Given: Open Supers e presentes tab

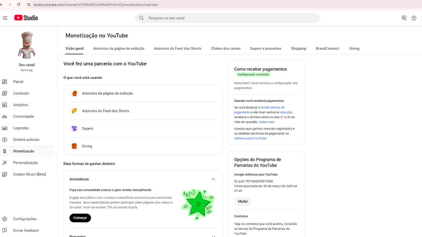Looking at the screenshot, I should (x=266, y=48).
